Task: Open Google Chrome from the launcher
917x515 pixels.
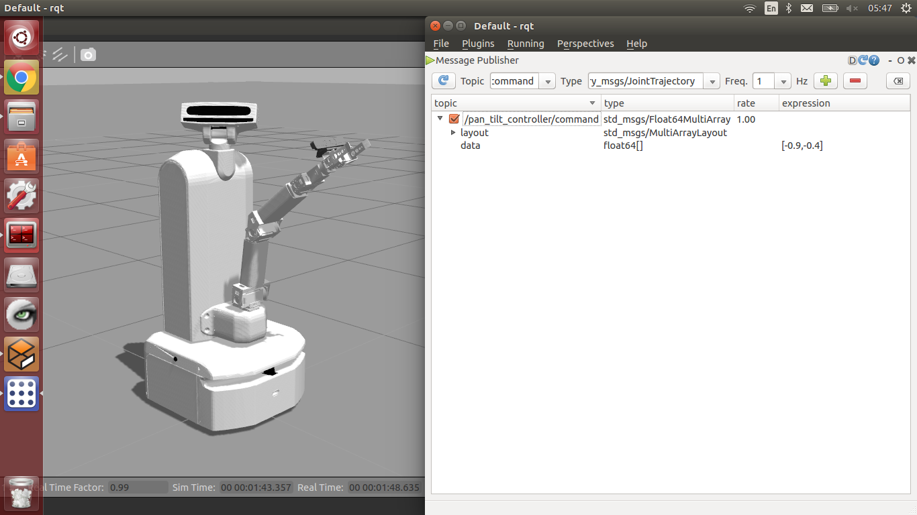Action: point(21,78)
